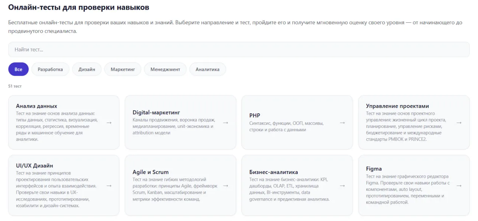This screenshot has height=221, width=478.
Task: Click the Найти тест search field
Action: 239,49
